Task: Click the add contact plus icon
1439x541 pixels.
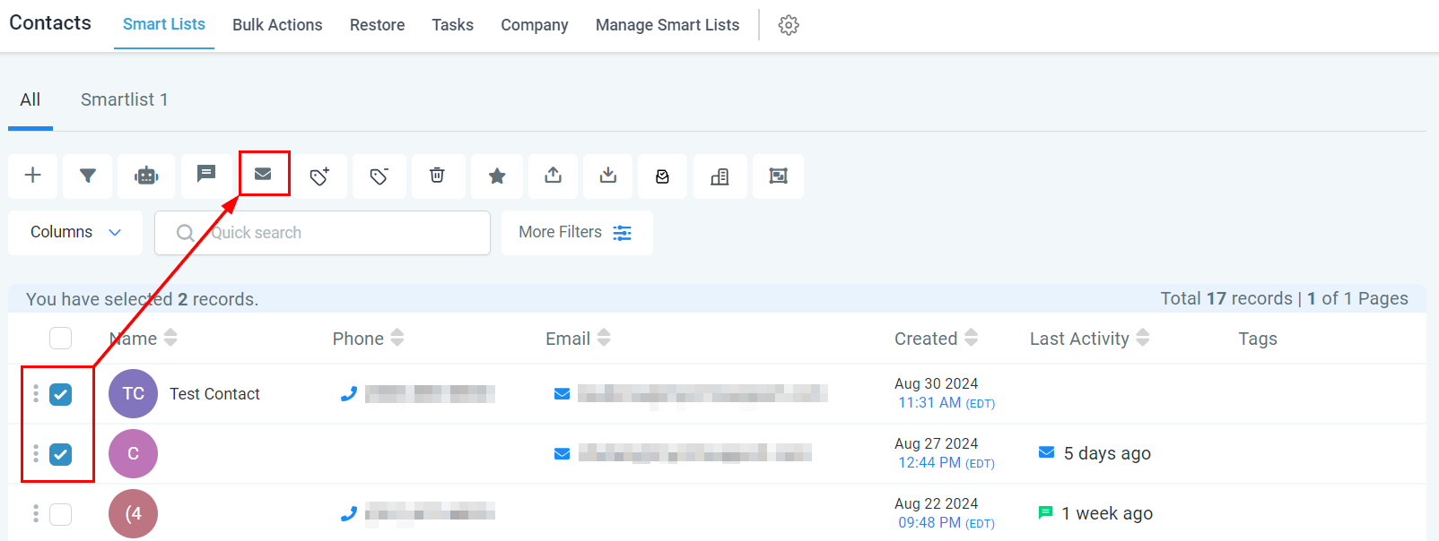Action: click(33, 176)
